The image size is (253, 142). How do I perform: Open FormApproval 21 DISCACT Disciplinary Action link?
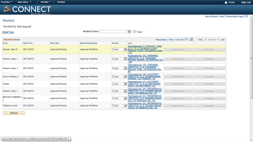145,49
